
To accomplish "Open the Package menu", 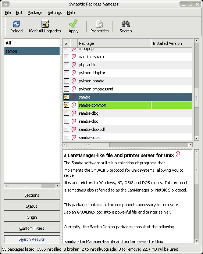I will pyautogui.click(x=35, y=12).
